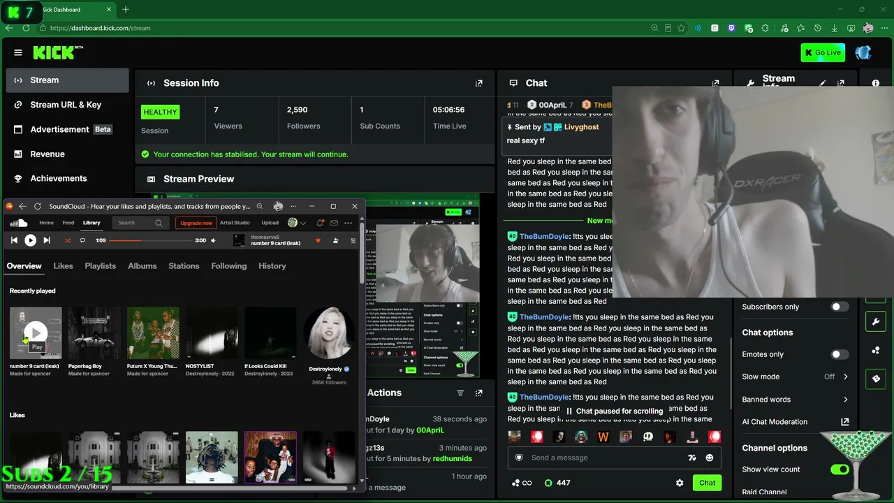
Task: Open Stream URL & Key in sidebar
Action: (x=67, y=105)
